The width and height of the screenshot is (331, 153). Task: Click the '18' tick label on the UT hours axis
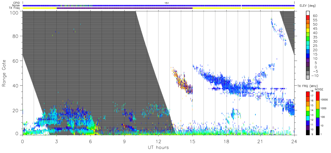point(226,141)
